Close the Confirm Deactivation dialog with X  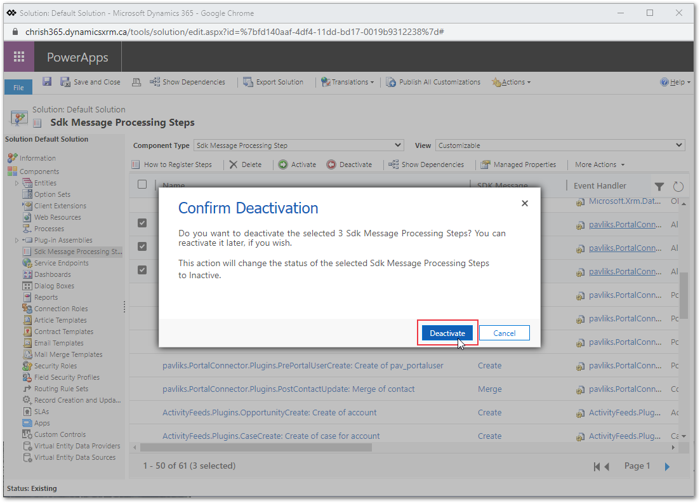click(x=525, y=203)
